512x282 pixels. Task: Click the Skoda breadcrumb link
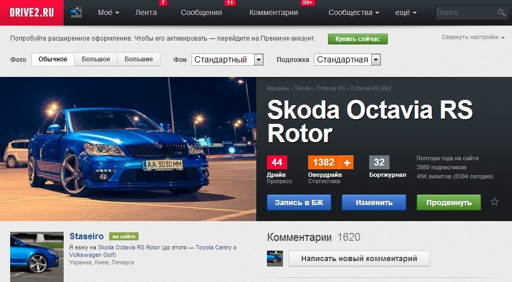(303, 88)
